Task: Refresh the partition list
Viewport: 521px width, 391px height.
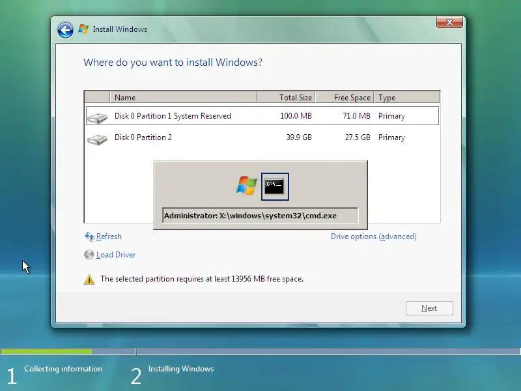Action: point(109,237)
